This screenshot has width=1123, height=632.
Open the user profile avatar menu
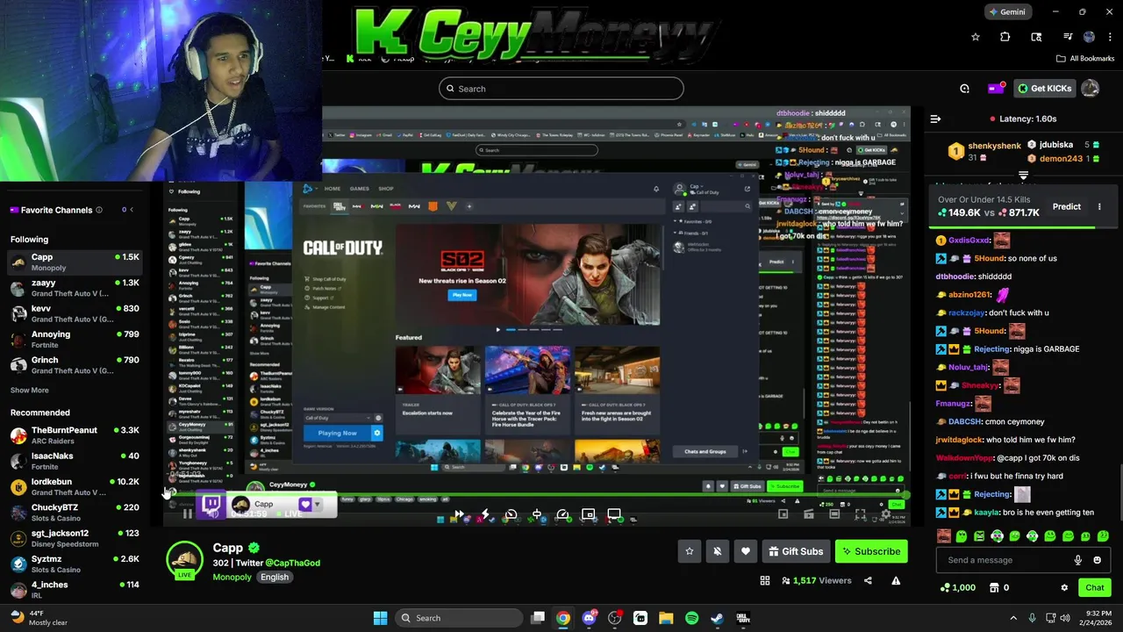point(1090,88)
